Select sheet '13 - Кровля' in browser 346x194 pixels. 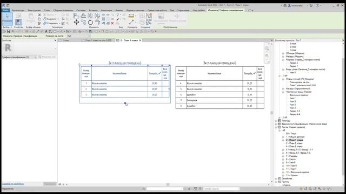pyautogui.click(x=292, y=175)
